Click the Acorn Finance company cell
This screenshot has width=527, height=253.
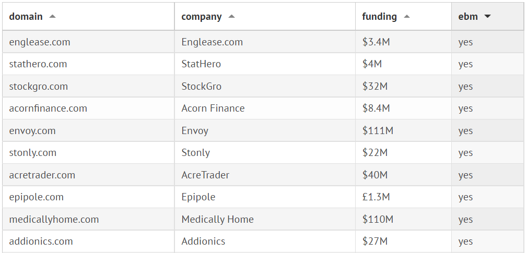213,109
